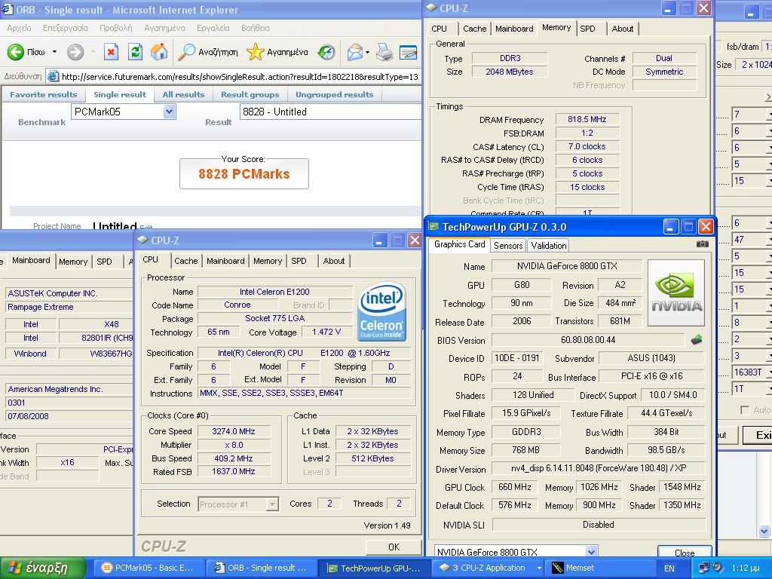Save the BIOS with the GPU-Z chip icon
Viewport: 772px width, 579px height.
[x=697, y=340]
